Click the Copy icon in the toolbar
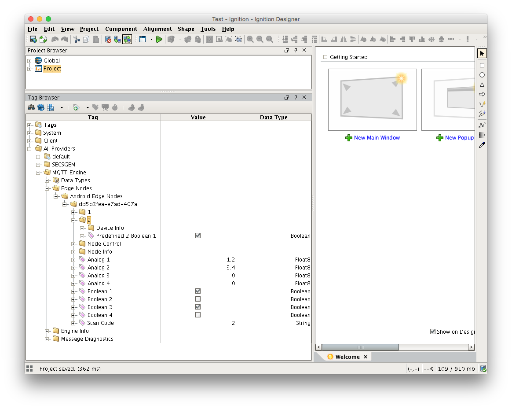512x409 pixels. click(x=86, y=39)
